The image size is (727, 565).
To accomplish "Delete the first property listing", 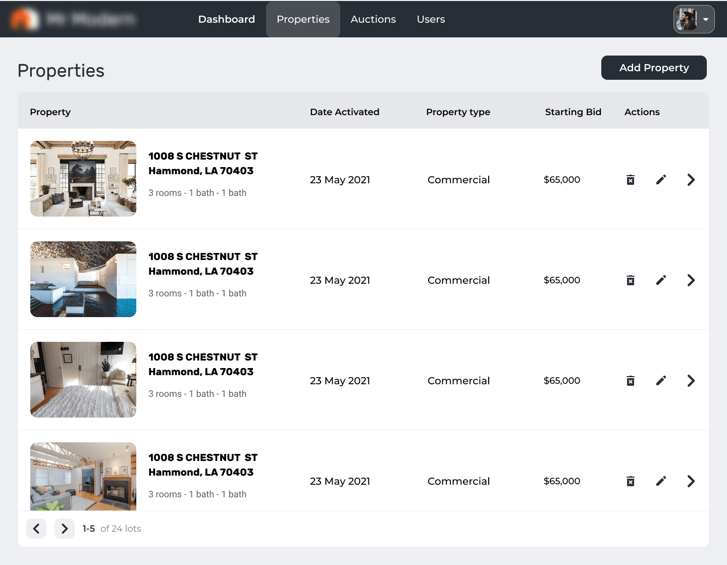I will click(630, 179).
